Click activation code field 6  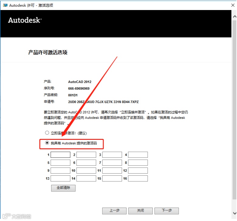(x=86, y=163)
